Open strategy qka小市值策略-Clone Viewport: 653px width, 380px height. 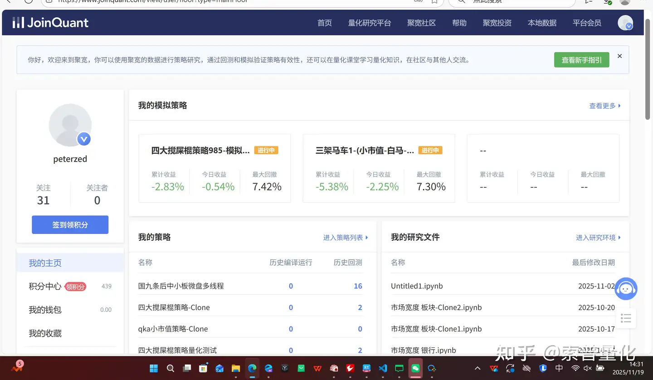pyautogui.click(x=173, y=329)
